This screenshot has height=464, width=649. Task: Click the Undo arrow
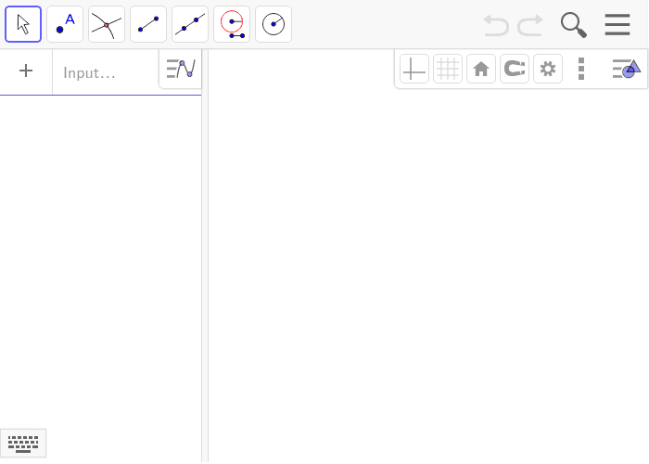[496, 25]
